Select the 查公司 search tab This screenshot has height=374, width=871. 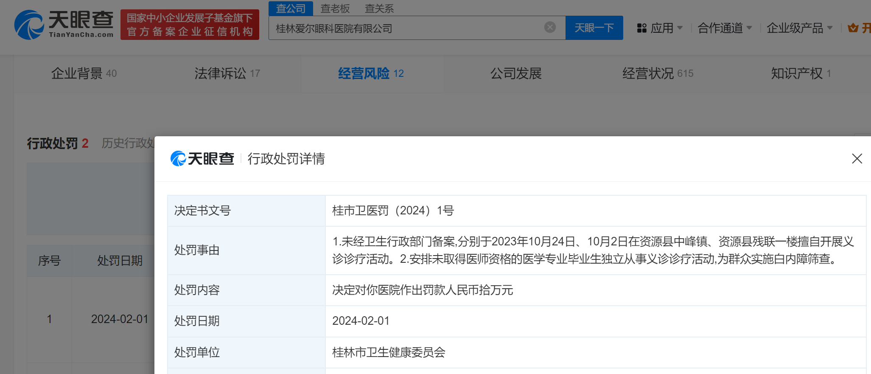pos(291,8)
